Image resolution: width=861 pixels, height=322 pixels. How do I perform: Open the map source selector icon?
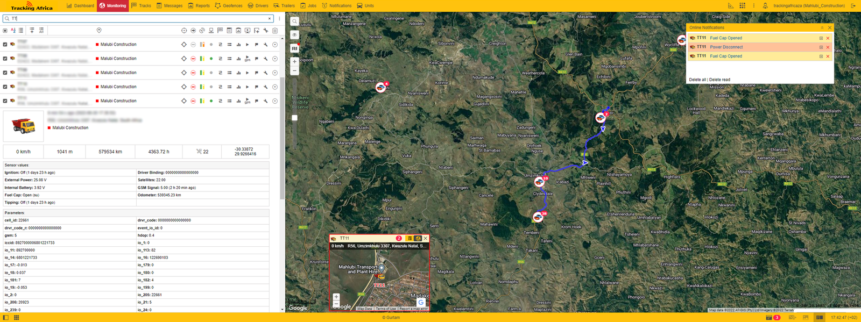(x=294, y=48)
